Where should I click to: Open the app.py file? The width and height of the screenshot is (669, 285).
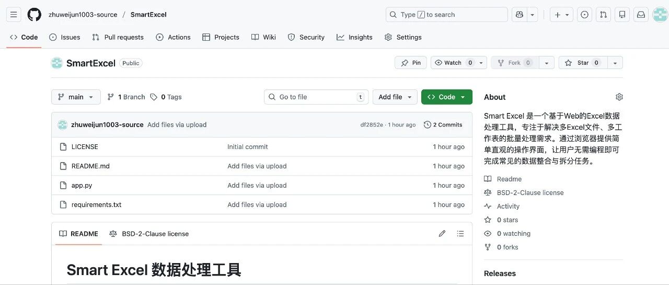(82, 185)
